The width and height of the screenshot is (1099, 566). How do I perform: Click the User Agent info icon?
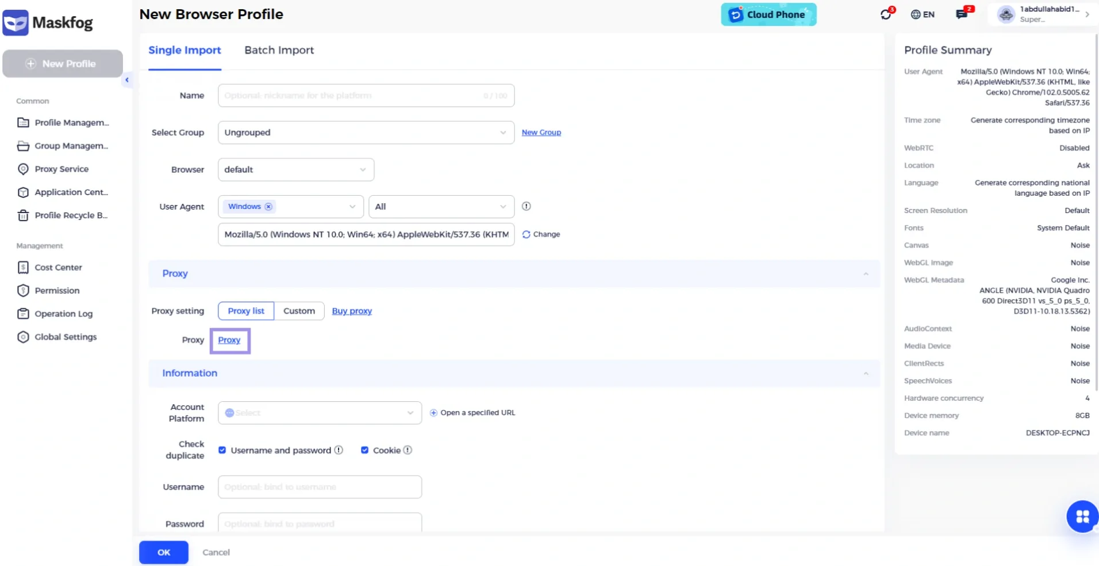[x=526, y=206]
